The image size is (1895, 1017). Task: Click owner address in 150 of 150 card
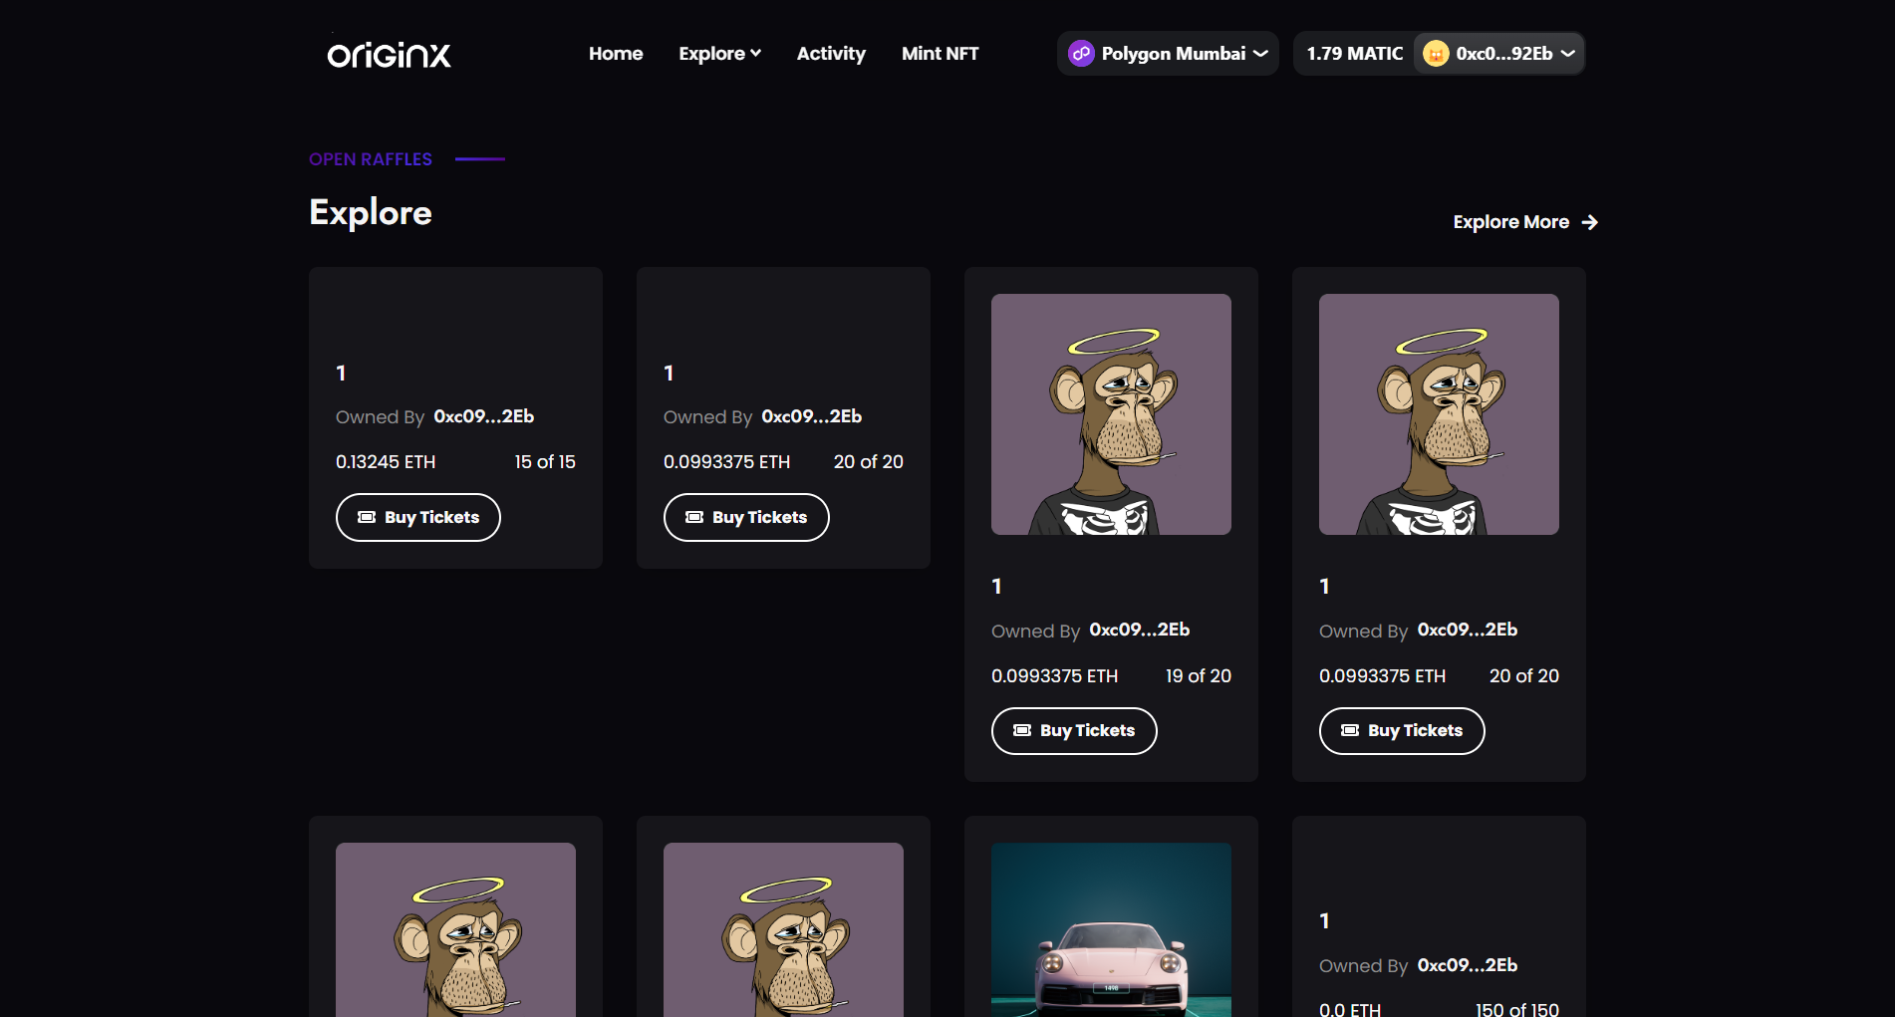pyautogui.click(x=1468, y=965)
